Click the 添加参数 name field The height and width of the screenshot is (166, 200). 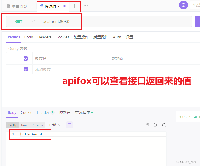point(71,69)
